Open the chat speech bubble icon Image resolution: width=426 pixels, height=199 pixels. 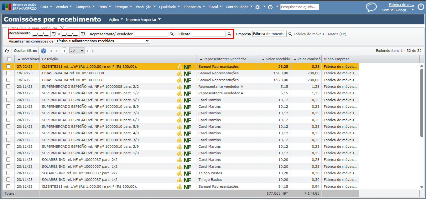pos(371,7)
